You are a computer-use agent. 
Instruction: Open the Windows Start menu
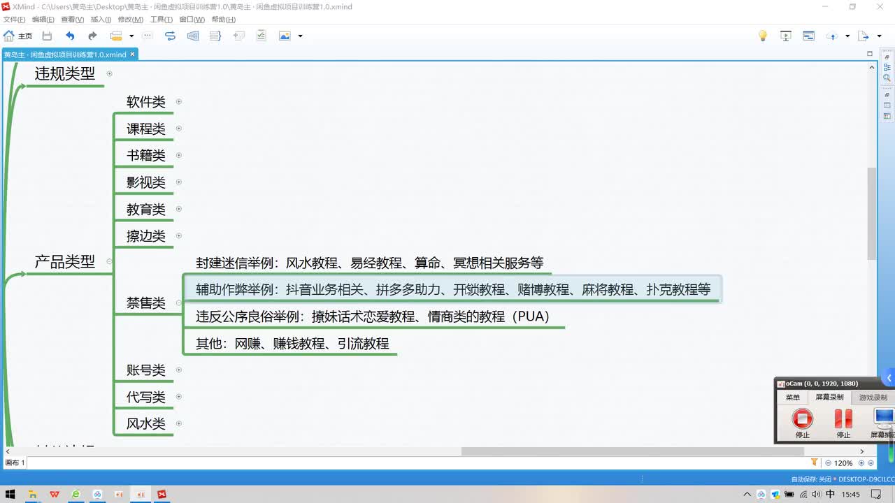[x=10, y=495]
